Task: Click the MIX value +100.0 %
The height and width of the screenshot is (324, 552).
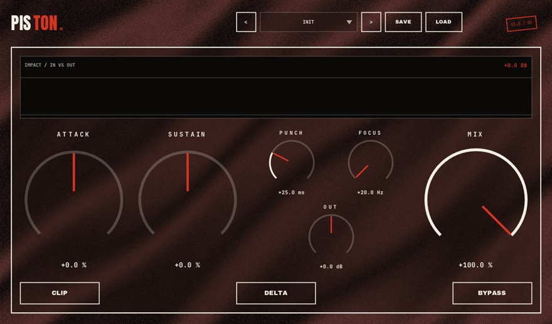Action: [x=475, y=265]
